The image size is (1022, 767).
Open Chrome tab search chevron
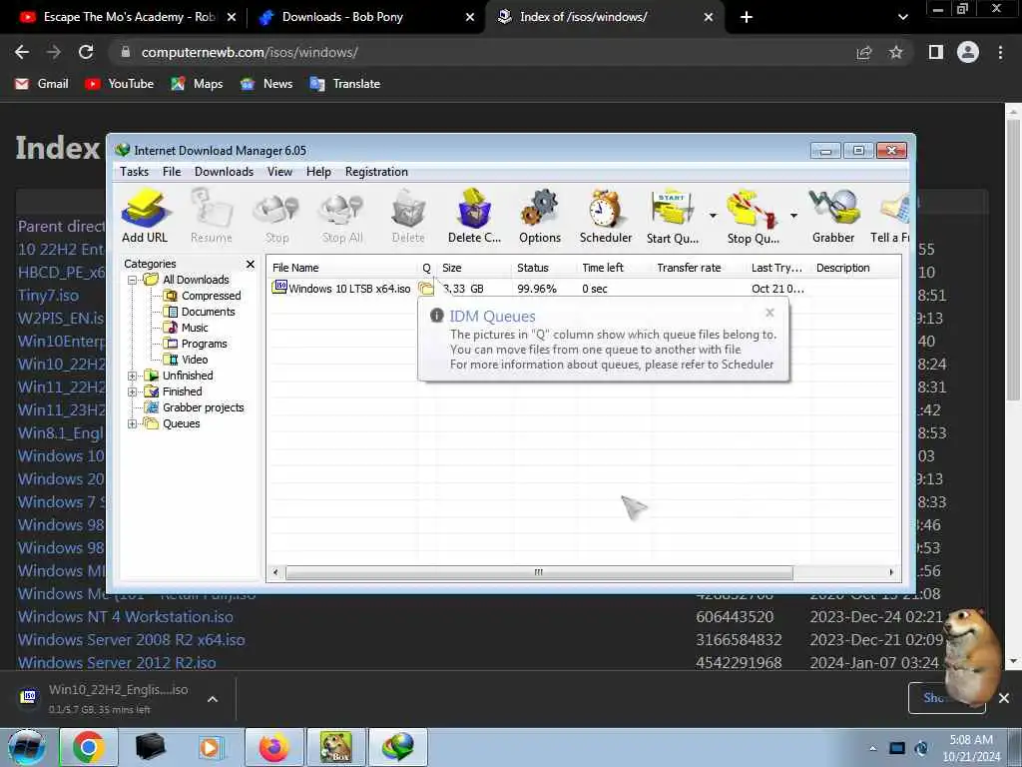click(x=902, y=17)
